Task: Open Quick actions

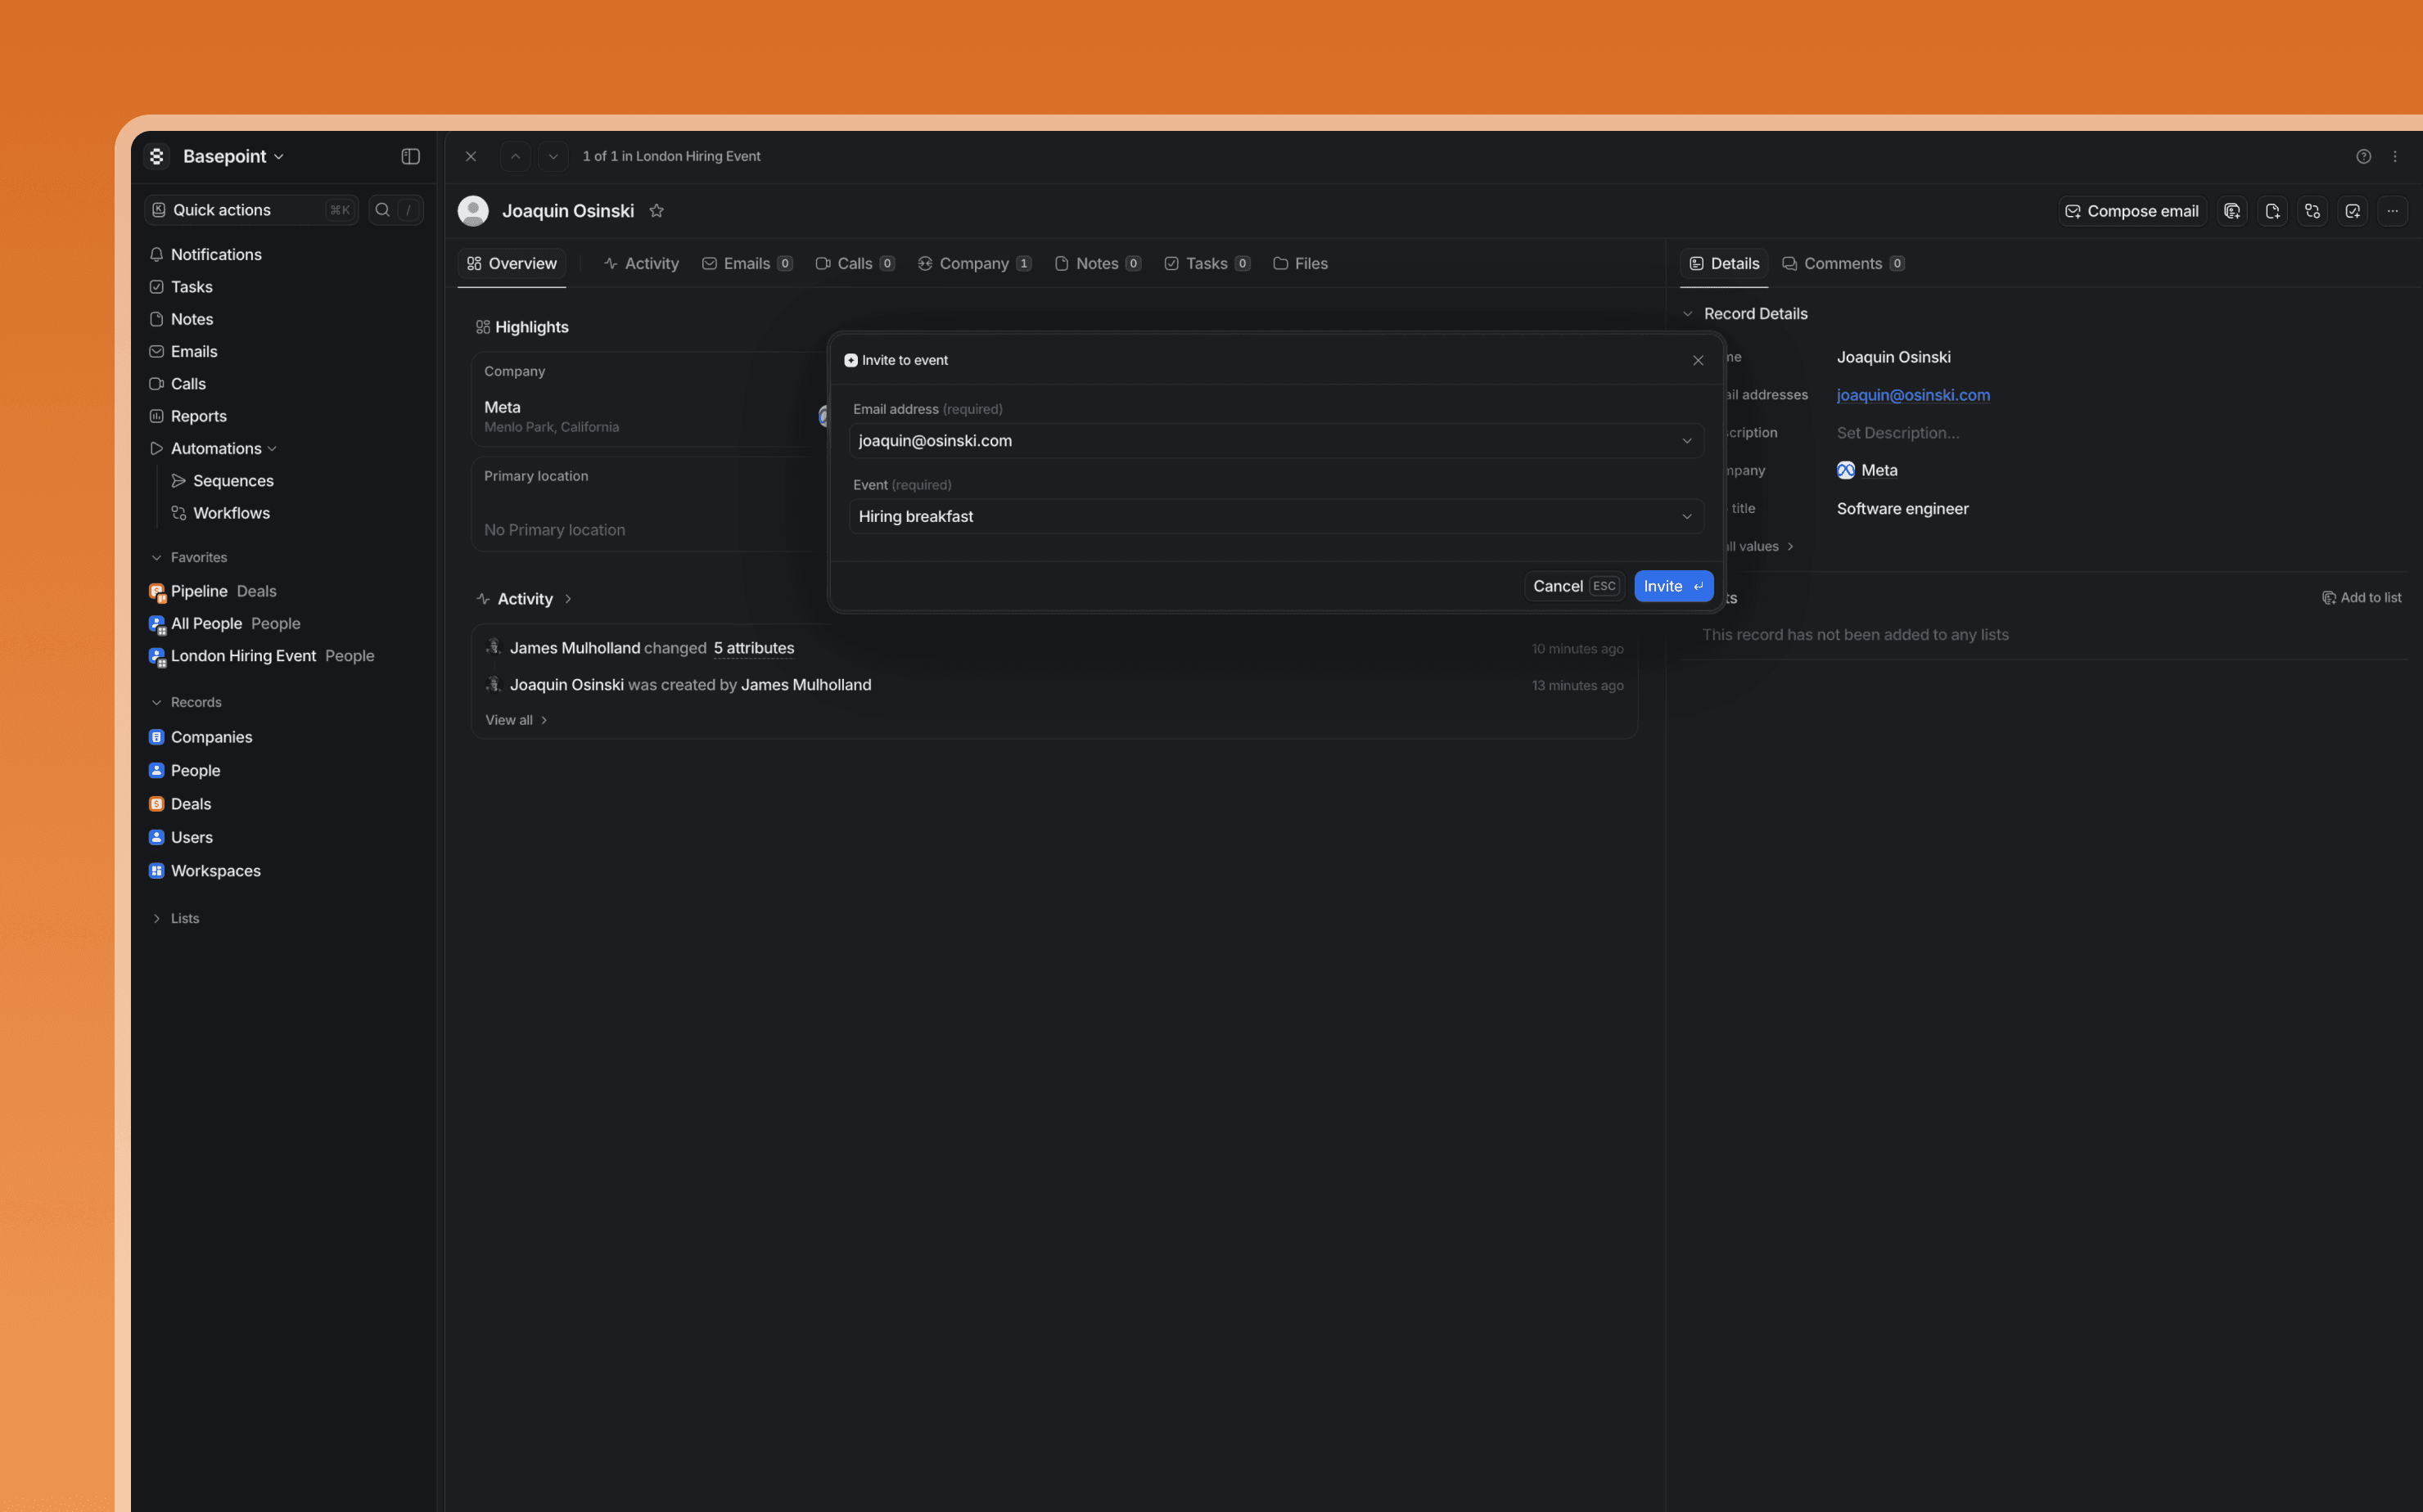Action: [251, 210]
